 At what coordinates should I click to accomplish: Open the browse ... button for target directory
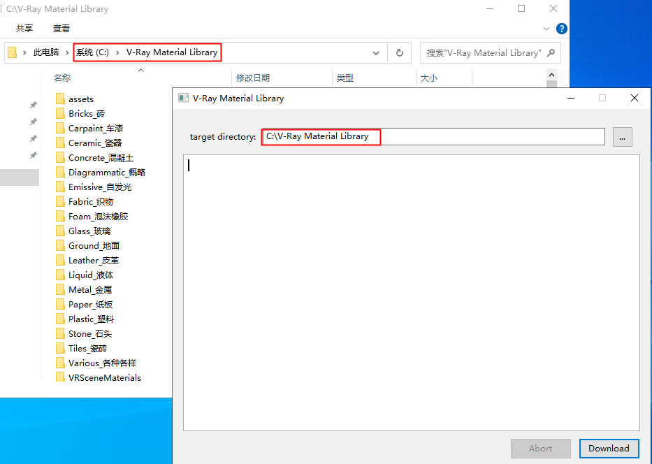[x=622, y=136]
